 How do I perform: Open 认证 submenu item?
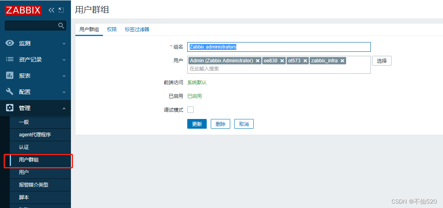coord(40,147)
